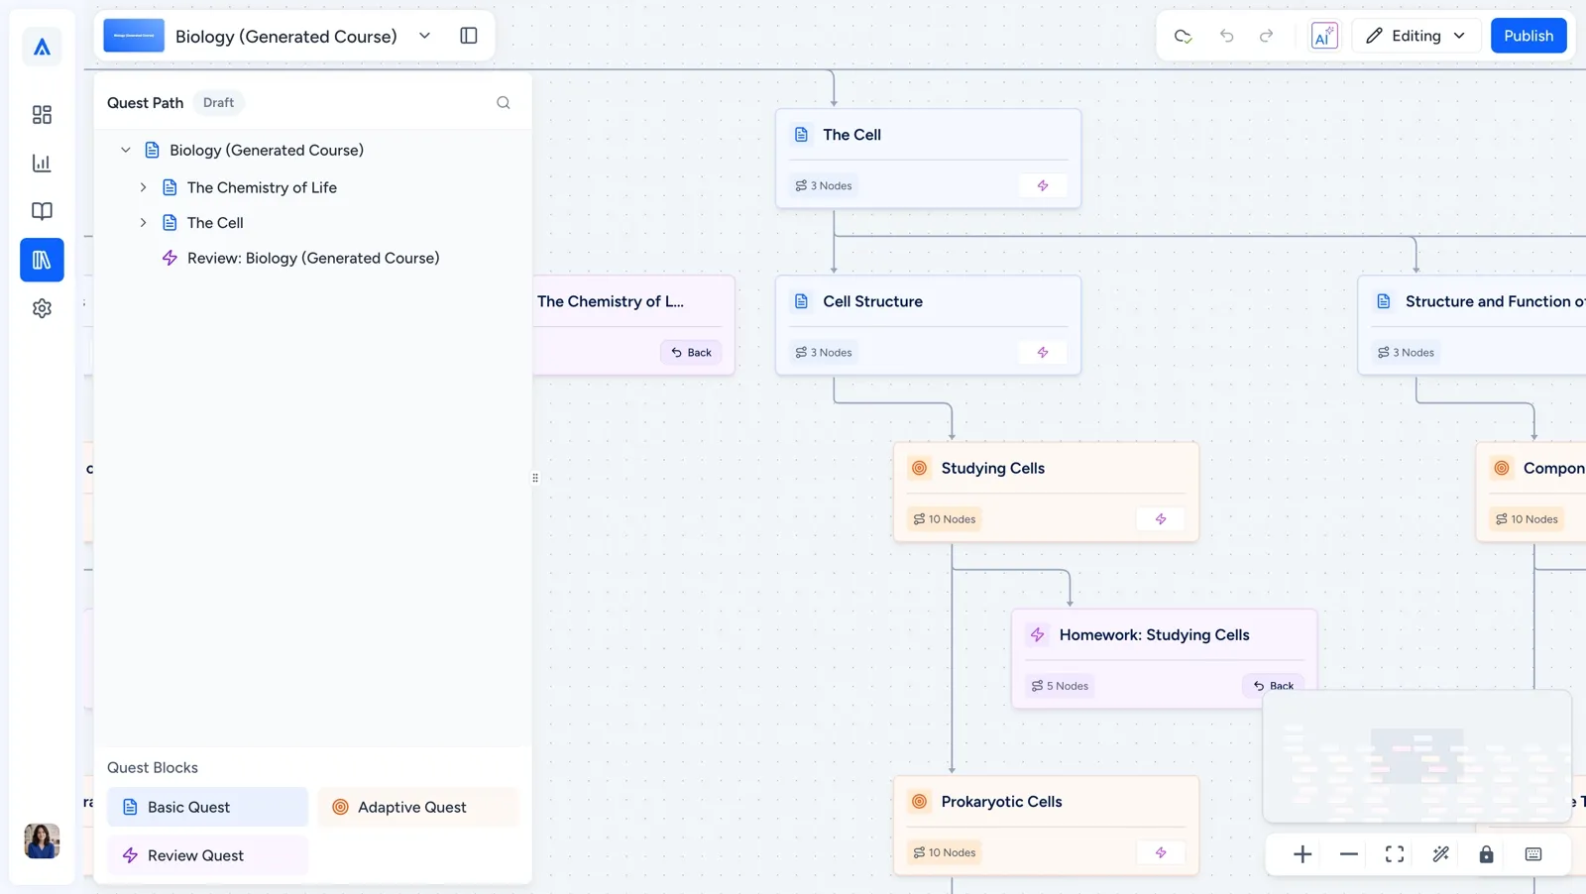1586x894 pixels.
Task: Click the Publish button
Action: point(1529,36)
